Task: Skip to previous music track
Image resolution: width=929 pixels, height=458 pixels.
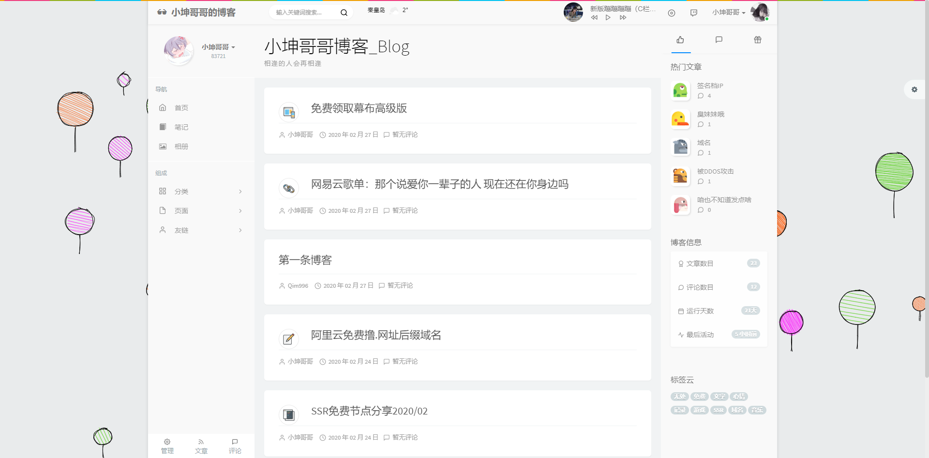Action: coord(594,17)
